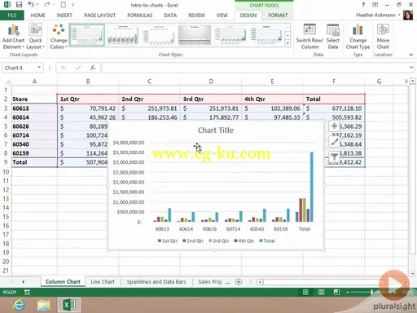Click the New document icon in quick access toolbar

pos(63,5)
